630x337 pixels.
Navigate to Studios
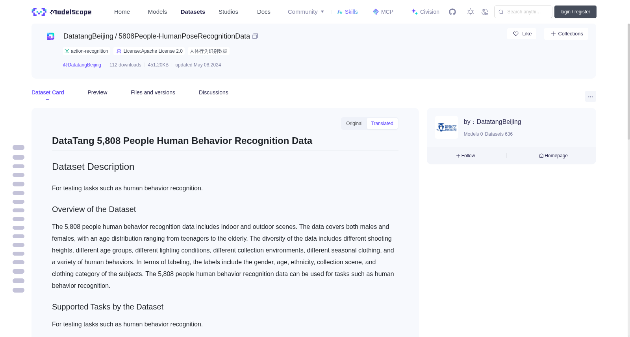tap(228, 12)
